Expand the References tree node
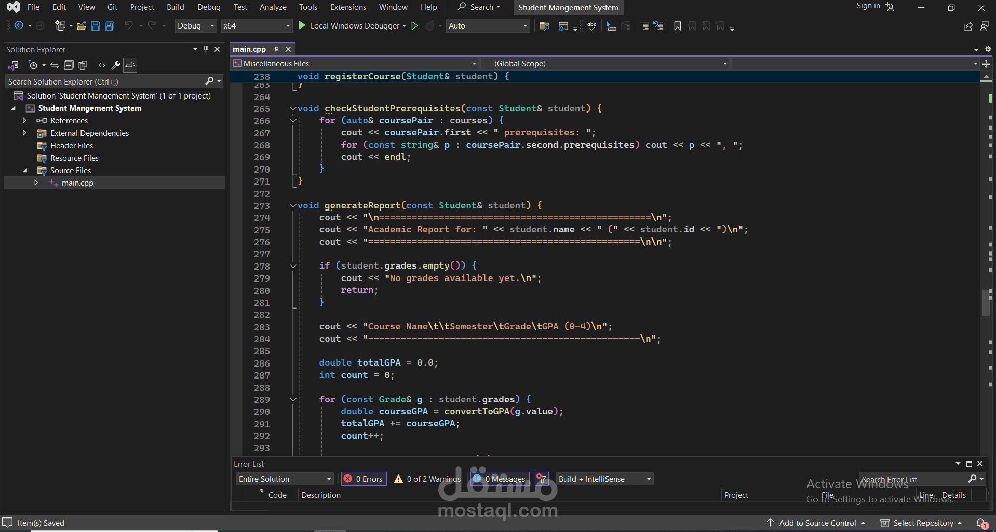Viewport: 996px width, 532px height. (x=24, y=120)
